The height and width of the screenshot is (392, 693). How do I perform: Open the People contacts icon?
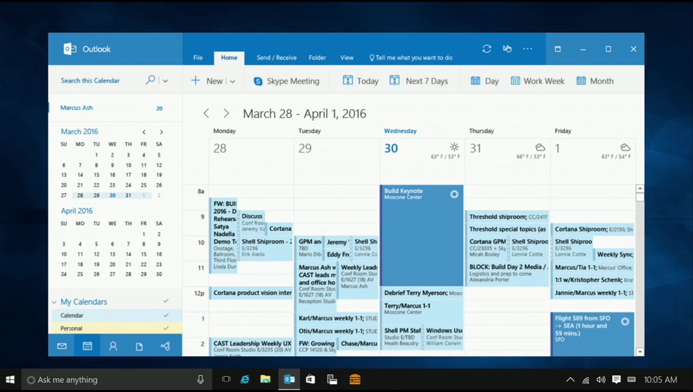pyautogui.click(x=113, y=346)
